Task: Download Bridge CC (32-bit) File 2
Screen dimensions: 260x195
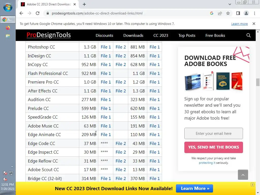Action: coord(121,178)
